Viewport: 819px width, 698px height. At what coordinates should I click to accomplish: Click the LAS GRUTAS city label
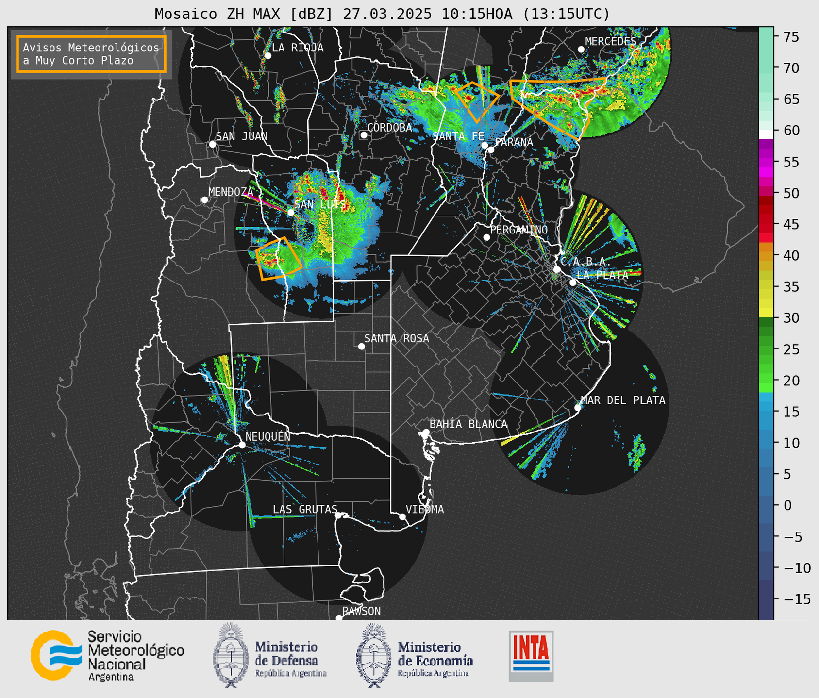[x=305, y=509]
